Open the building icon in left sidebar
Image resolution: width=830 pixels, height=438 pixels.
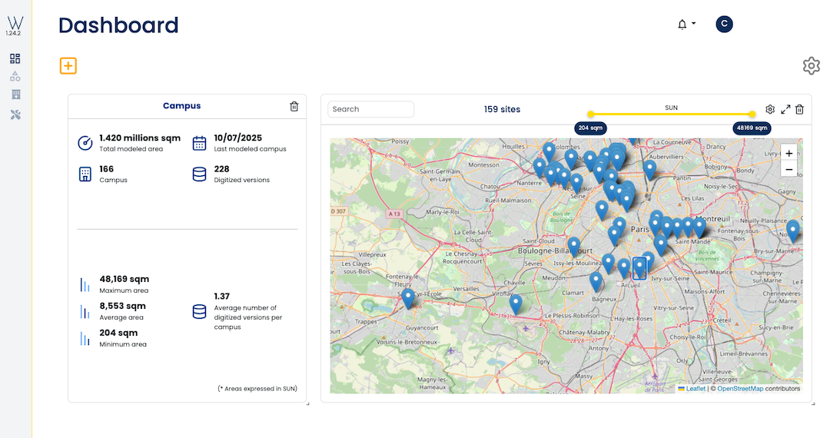coord(15,95)
